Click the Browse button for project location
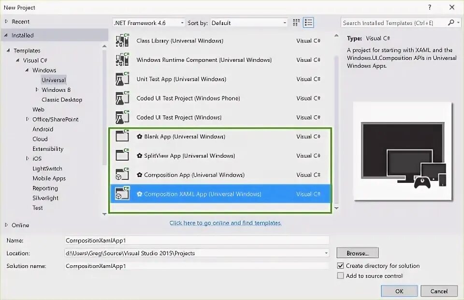The width and height of the screenshot is (464, 300). tap(357, 253)
